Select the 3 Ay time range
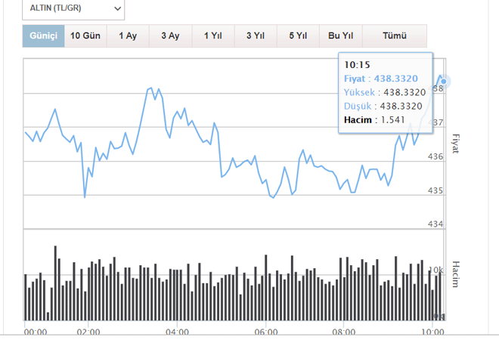Viewport: 499px width, 340px height. (x=170, y=36)
